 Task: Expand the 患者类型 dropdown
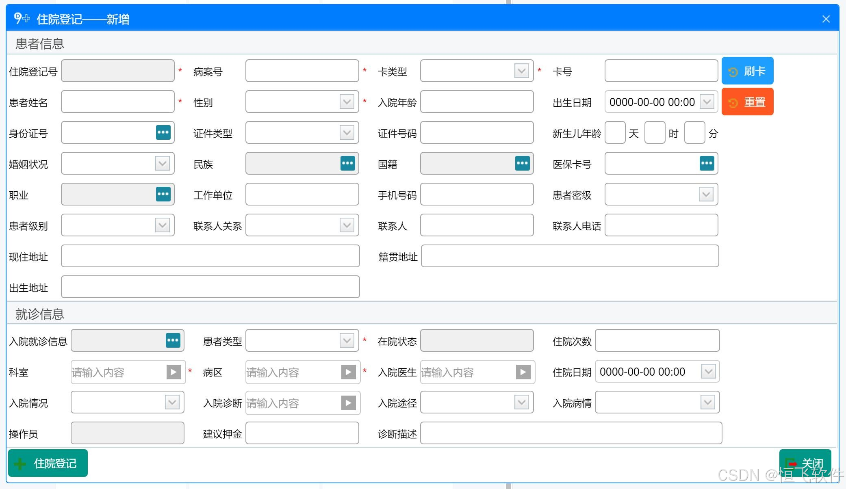pyautogui.click(x=347, y=340)
